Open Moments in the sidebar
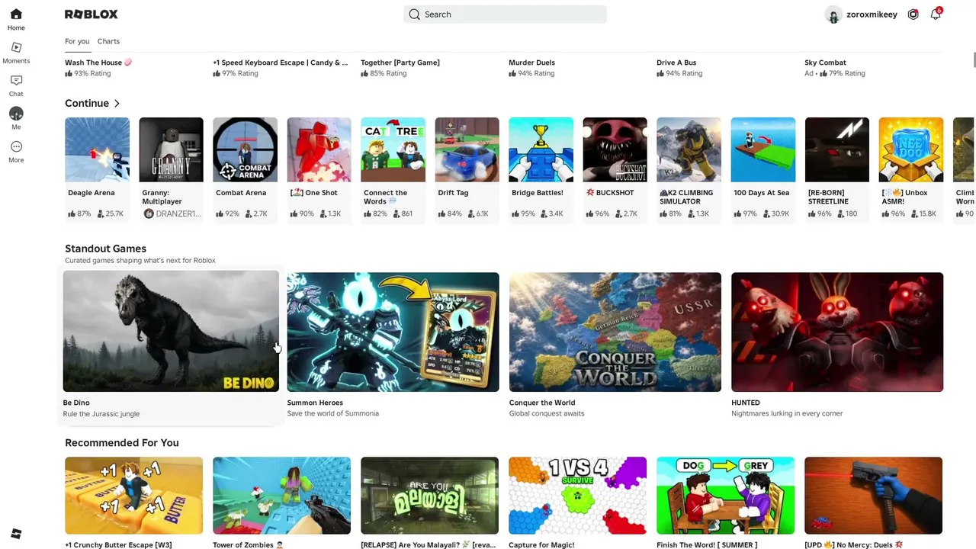Image resolution: width=976 pixels, height=549 pixels. tap(16, 47)
